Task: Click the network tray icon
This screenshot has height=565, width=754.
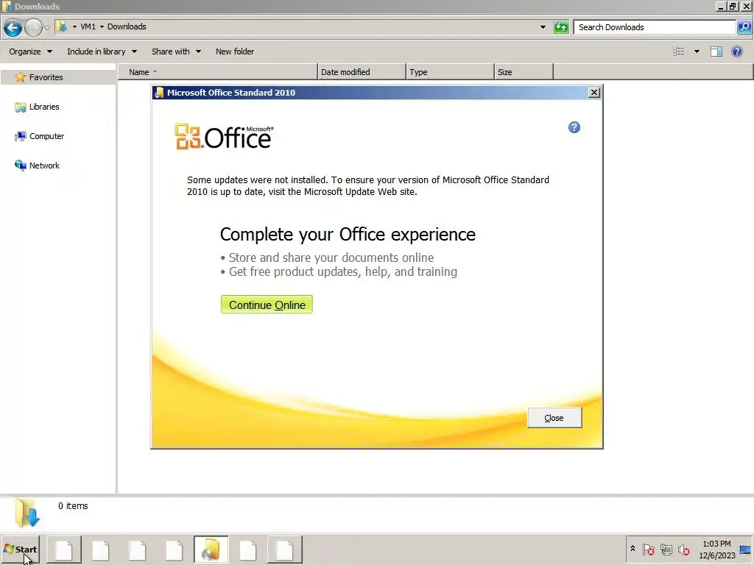Action: (666, 549)
